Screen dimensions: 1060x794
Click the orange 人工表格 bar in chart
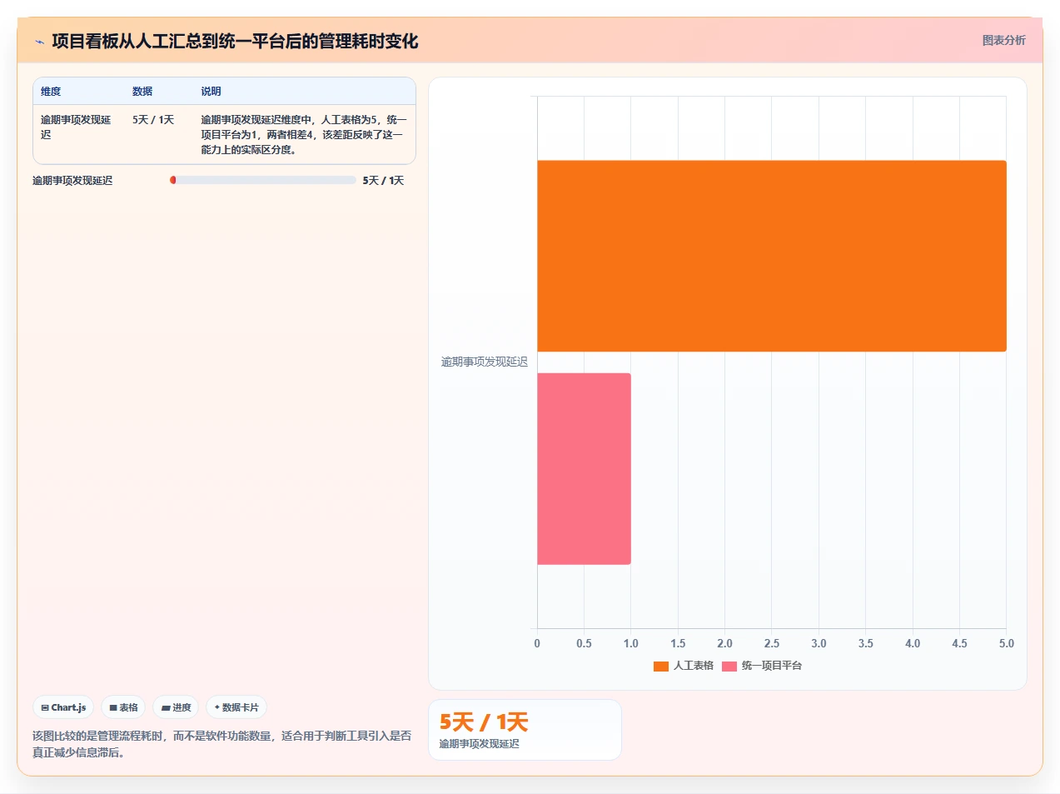coord(772,256)
